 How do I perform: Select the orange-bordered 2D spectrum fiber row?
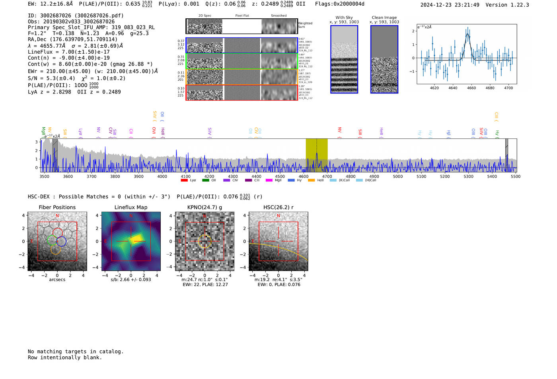(242, 77)
